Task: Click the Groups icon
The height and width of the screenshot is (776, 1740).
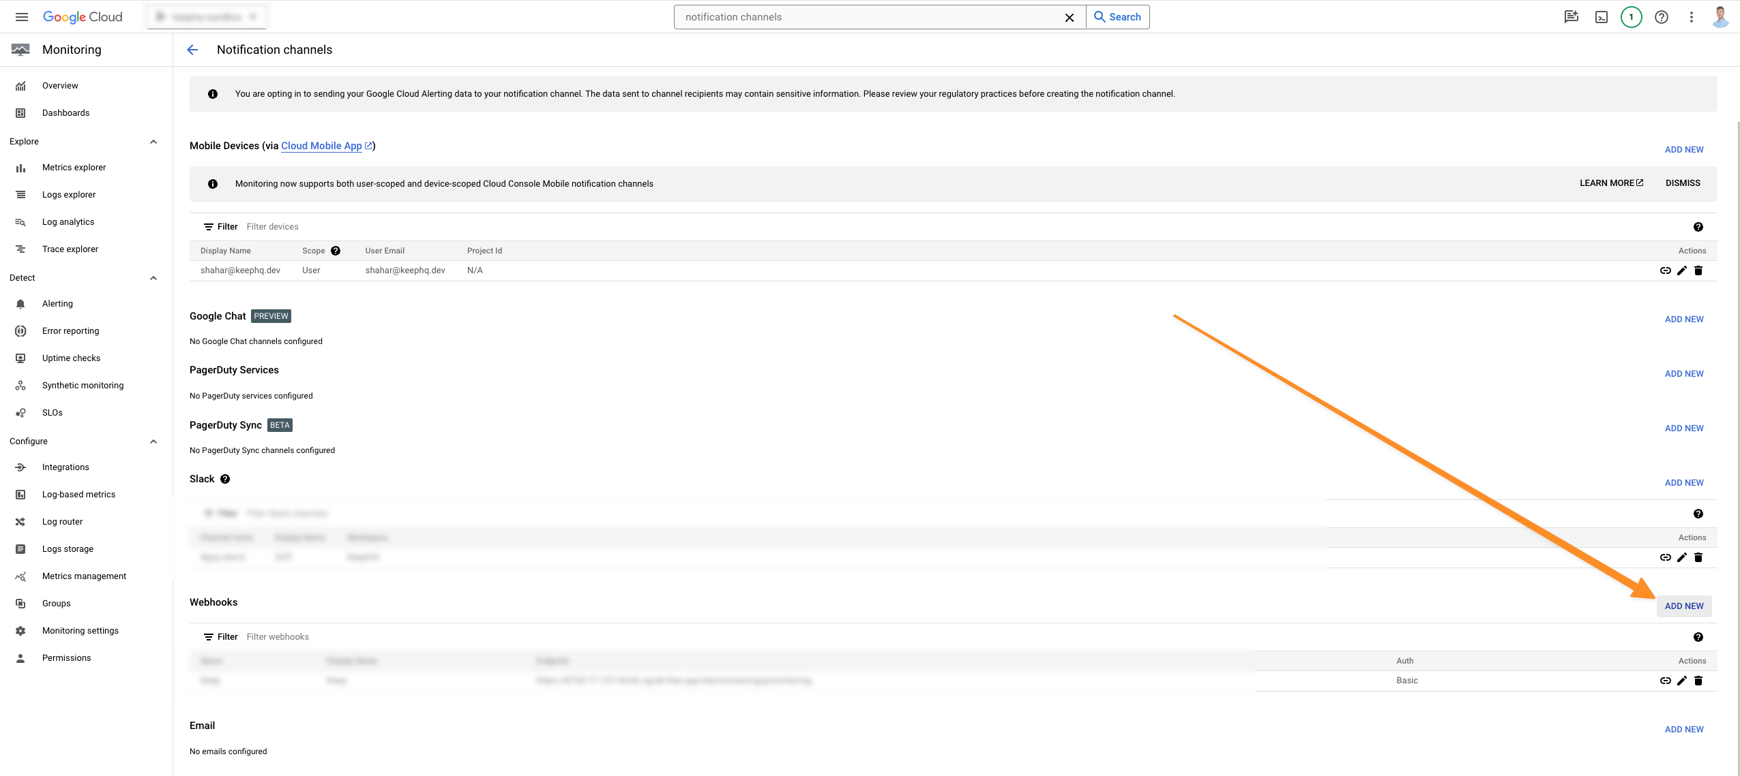Action: pos(20,604)
